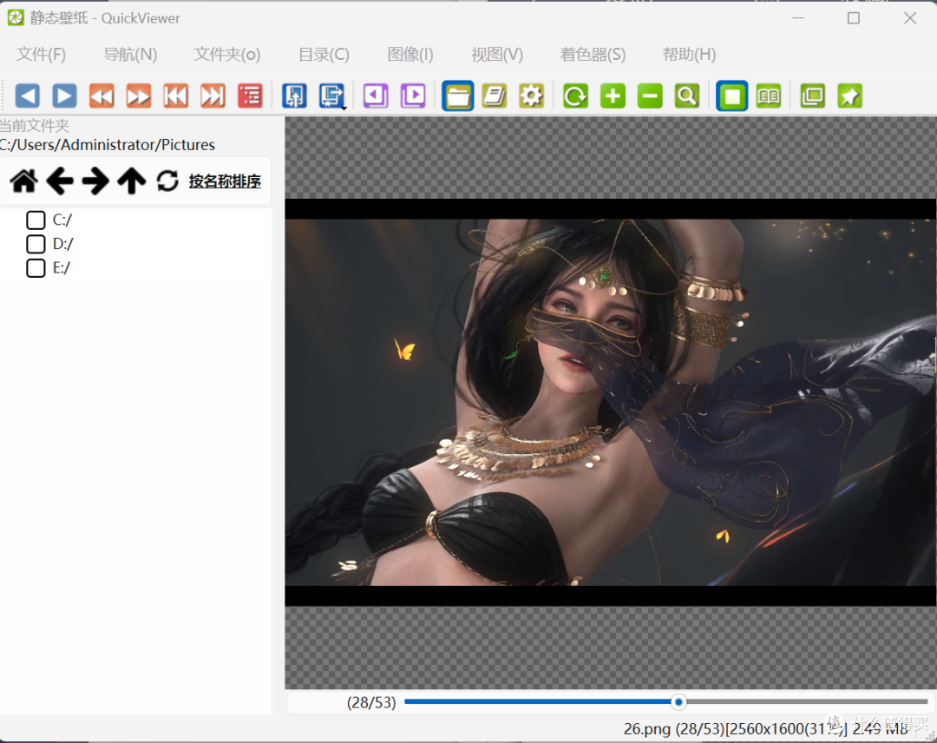Toggle the folder panel icon
The image size is (937, 743).
[x=458, y=95]
